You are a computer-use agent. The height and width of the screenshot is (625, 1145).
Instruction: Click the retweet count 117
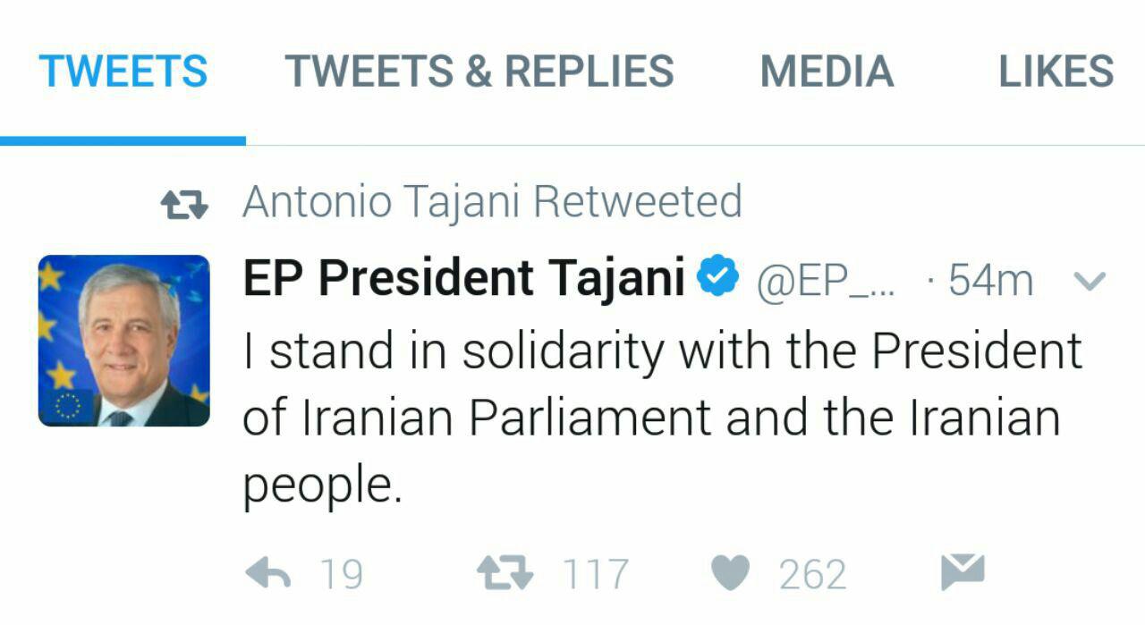click(x=596, y=574)
